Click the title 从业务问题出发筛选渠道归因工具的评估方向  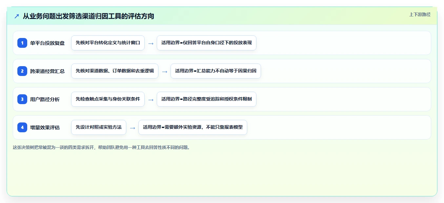(89, 16)
